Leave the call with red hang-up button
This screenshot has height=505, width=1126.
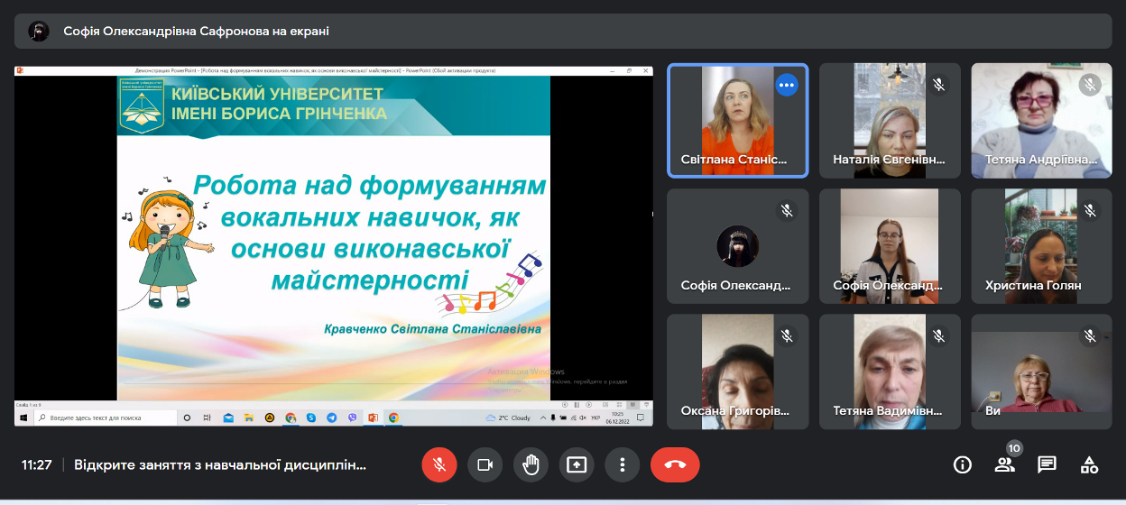click(675, 464)
